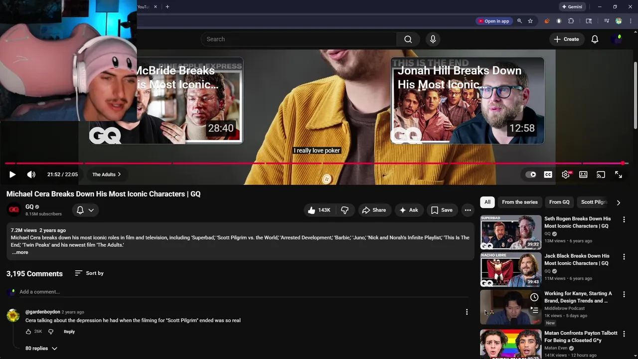The width and height of the screenshot is (638, 359).
Task: Open options menu for gardenboydon's comment
Action: [467, 312]
